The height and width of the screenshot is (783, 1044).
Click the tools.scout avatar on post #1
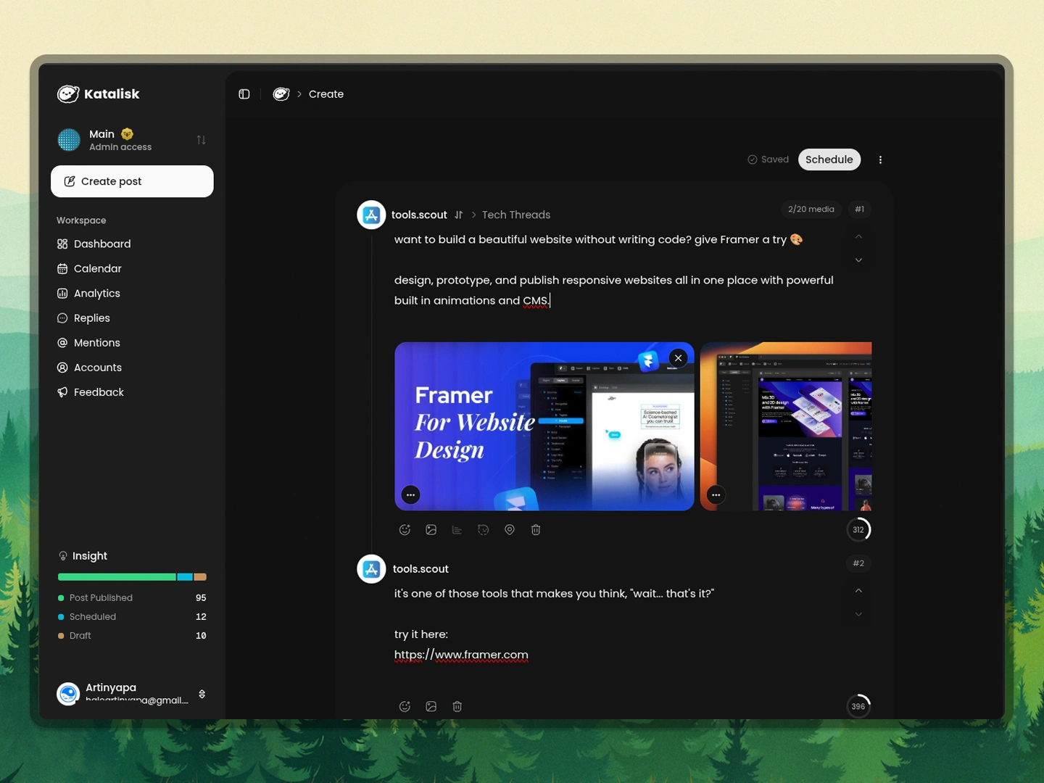tap(371, 215)
